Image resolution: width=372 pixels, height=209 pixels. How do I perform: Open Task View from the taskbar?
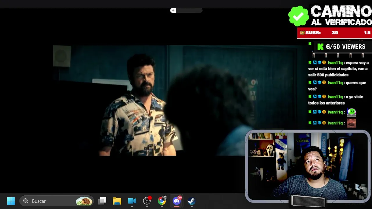pyautogui.click(x=102, y=201)
